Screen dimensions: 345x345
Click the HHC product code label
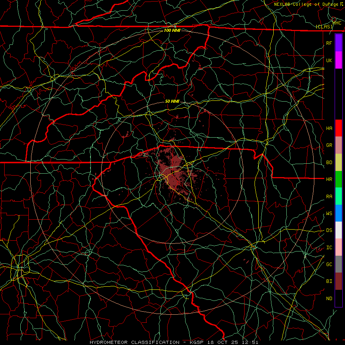click(x=337, y=23)
